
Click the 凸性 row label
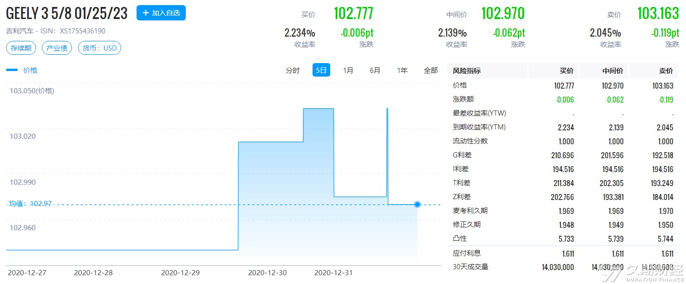[x=460, y=239]
